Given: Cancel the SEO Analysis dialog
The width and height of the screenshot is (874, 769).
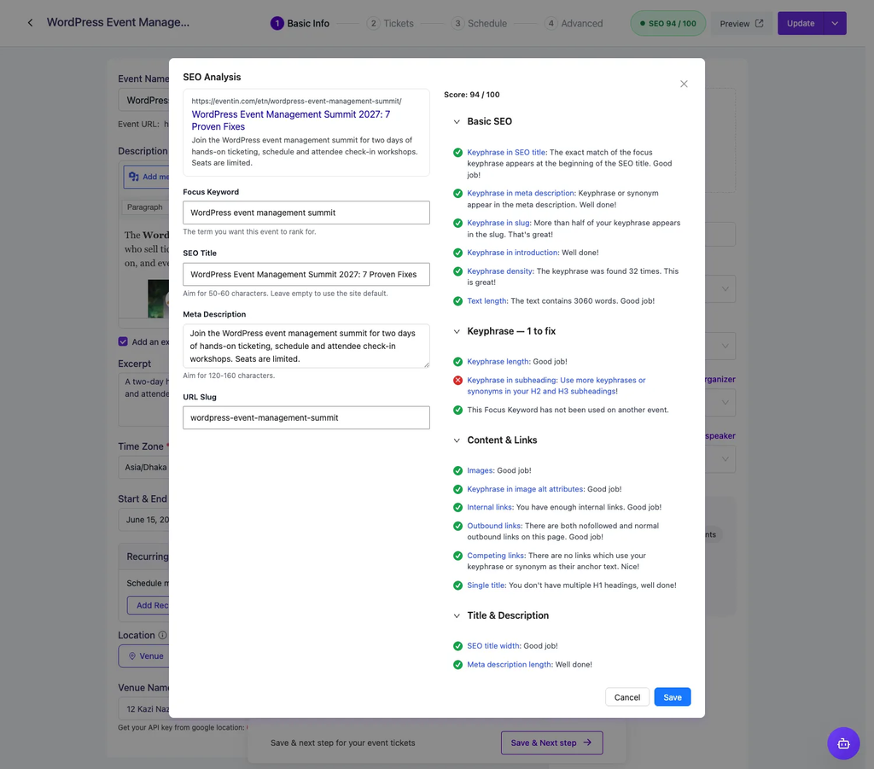Looking at the screenshot, I should click(x=627, y=697).
